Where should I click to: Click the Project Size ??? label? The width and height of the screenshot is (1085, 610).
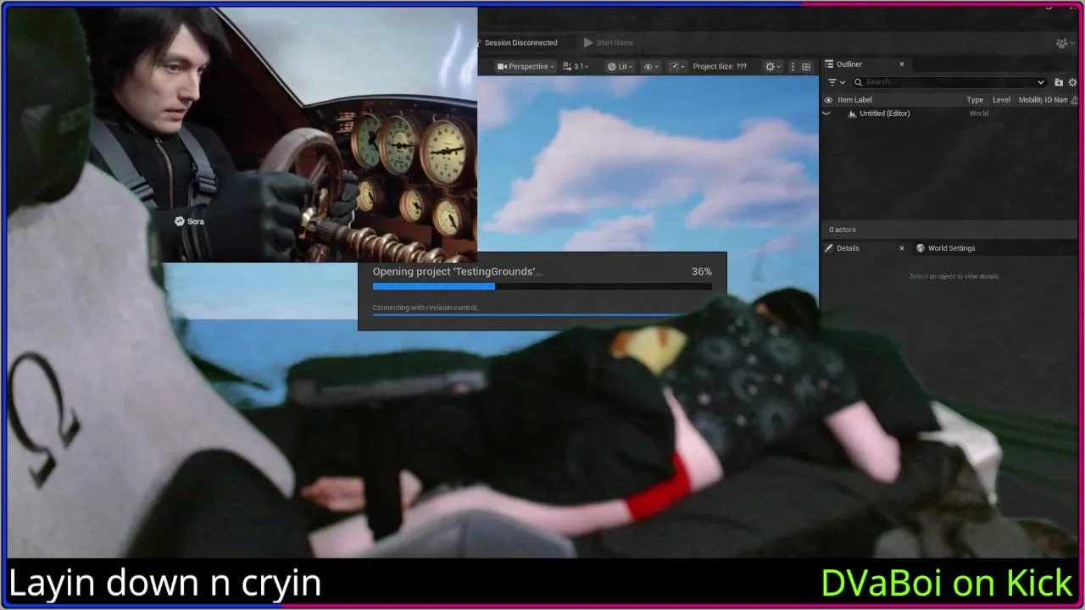pyautogui.click(x=720, y=66)
